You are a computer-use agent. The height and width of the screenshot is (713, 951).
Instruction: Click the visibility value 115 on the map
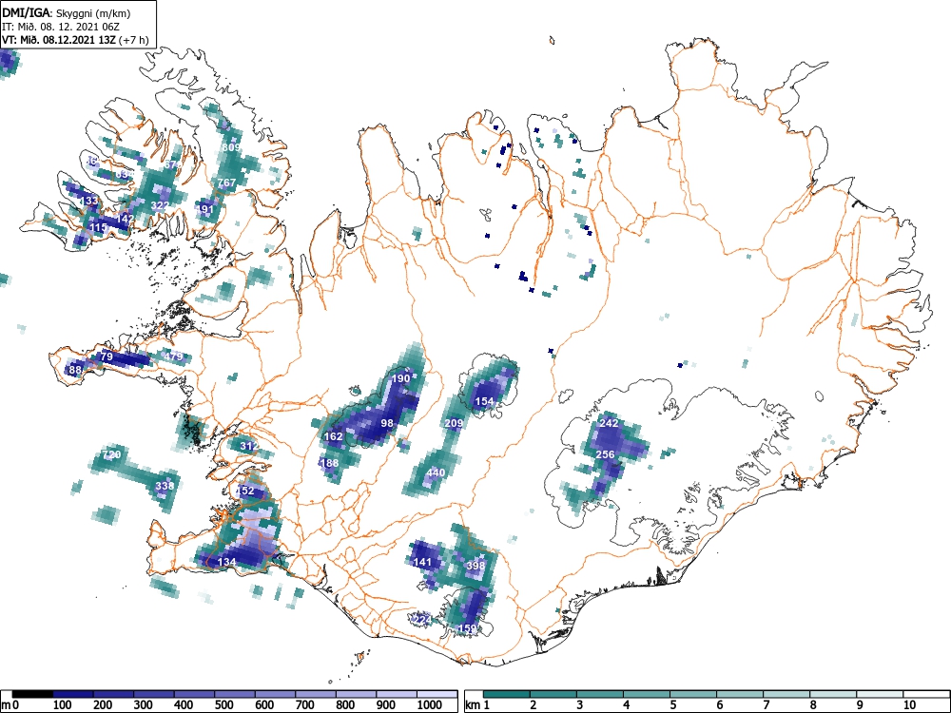tap(98, 227)
